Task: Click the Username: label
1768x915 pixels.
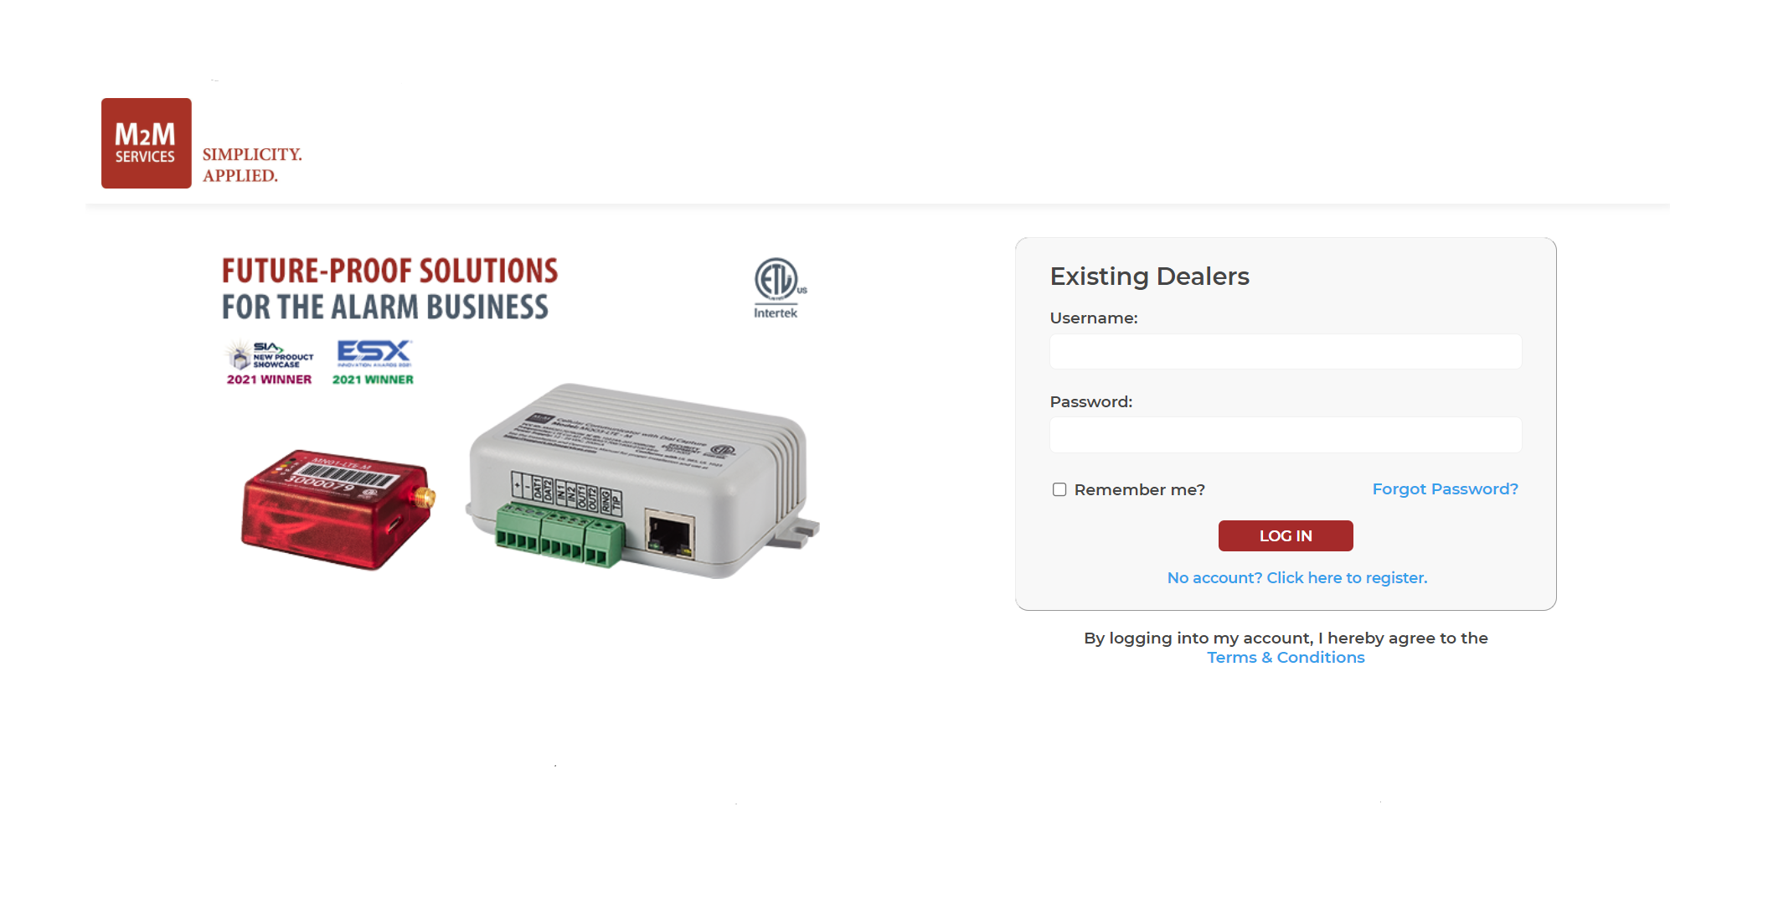Action: coord(1094,318)
